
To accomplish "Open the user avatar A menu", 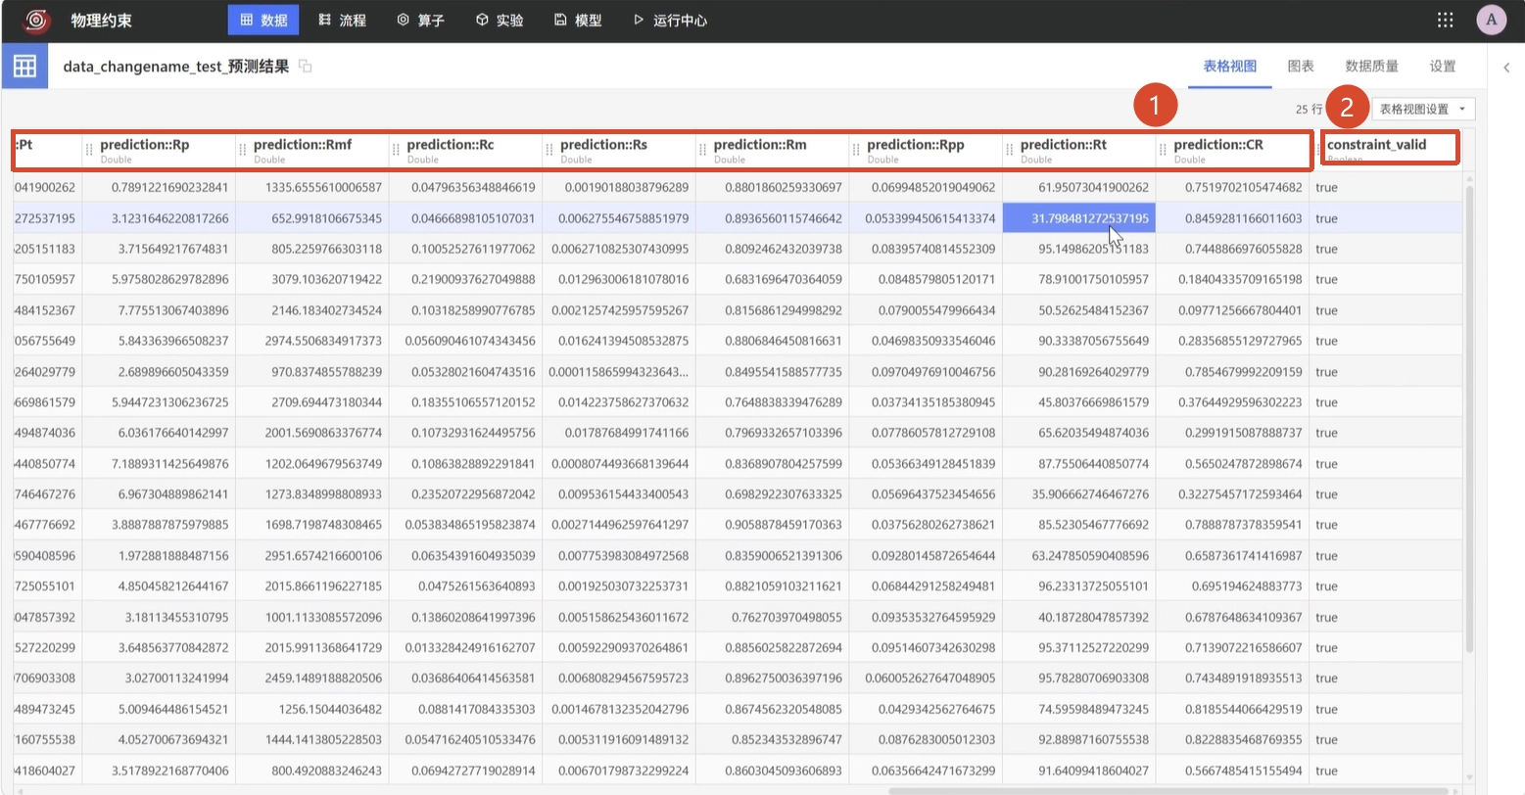I will point(1492,21).
